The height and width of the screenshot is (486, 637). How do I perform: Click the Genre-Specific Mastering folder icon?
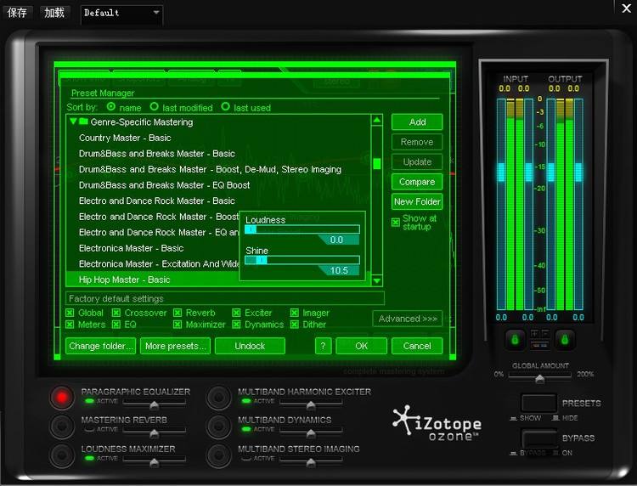pyautogui.click(x=83, y=121)
